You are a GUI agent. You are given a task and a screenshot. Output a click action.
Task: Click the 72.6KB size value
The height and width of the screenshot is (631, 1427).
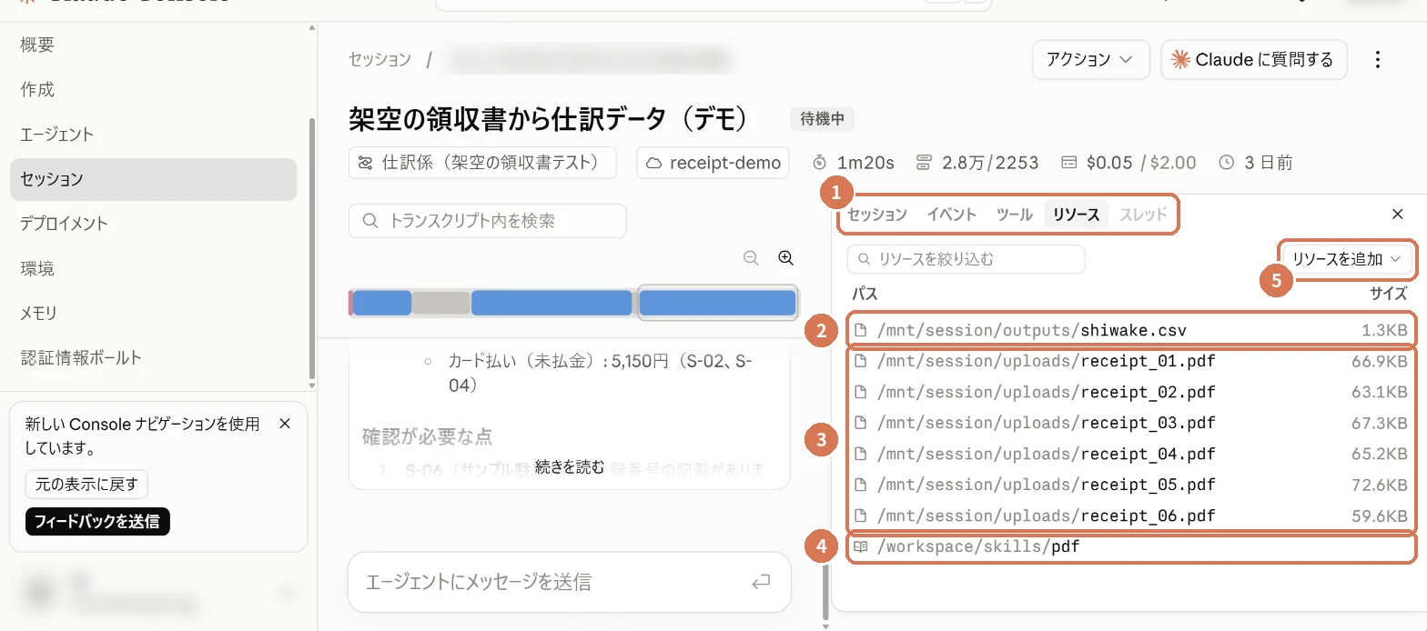1381,486
